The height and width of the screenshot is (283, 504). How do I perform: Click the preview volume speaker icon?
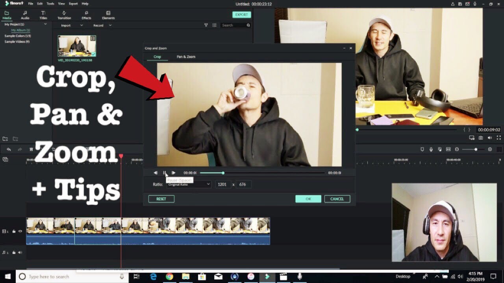point(490,138)
